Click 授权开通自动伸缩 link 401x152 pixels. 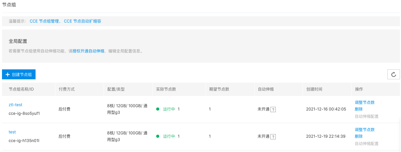[x=88, y=51]
